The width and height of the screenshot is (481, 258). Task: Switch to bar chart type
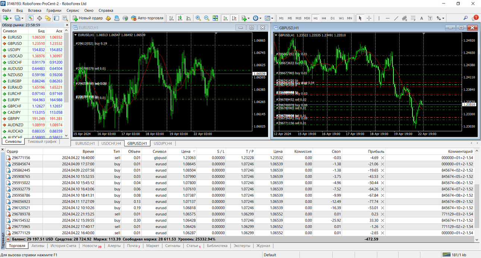click(172, 18)
